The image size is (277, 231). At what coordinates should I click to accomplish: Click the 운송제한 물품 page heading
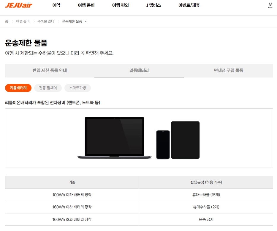[26, 43]
